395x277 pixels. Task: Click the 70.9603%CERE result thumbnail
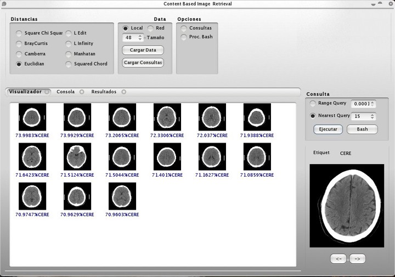pos(122,196)
